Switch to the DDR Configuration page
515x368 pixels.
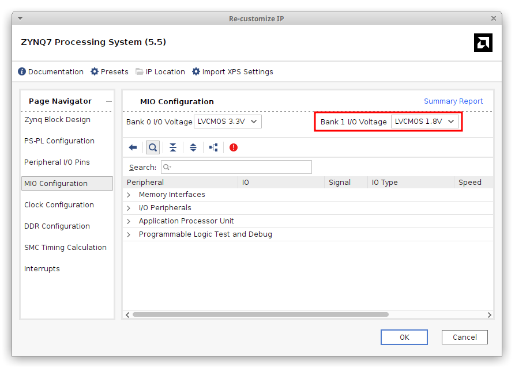point(57,226)
